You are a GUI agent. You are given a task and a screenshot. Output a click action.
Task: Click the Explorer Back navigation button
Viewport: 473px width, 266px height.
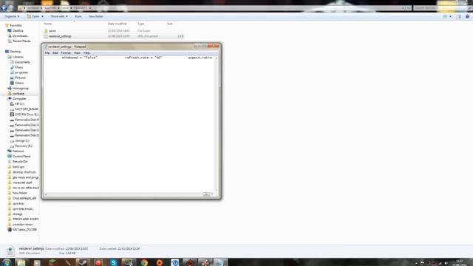tap(4, 8)
